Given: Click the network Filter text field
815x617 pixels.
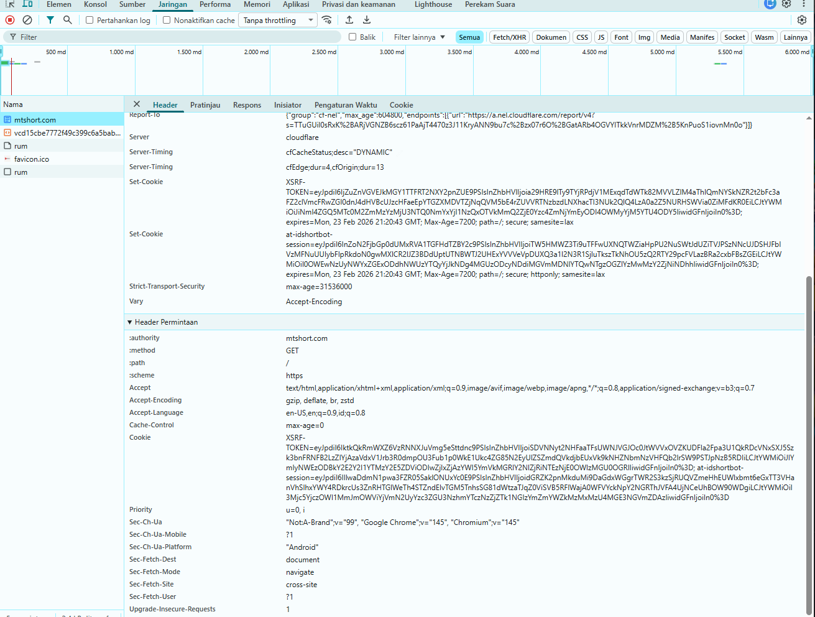Looking at the screenshot, I should (x=173, y=37).
